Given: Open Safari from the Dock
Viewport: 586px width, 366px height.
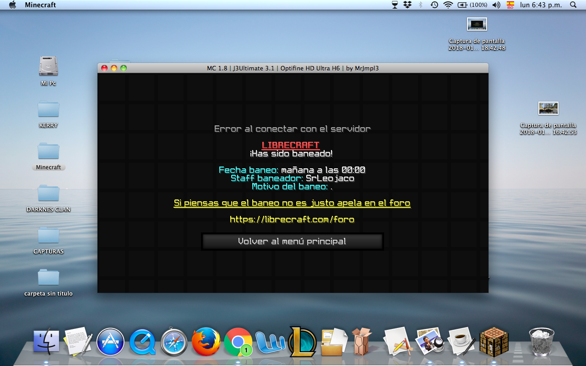Looking at the screenshot, I should 174,342.
